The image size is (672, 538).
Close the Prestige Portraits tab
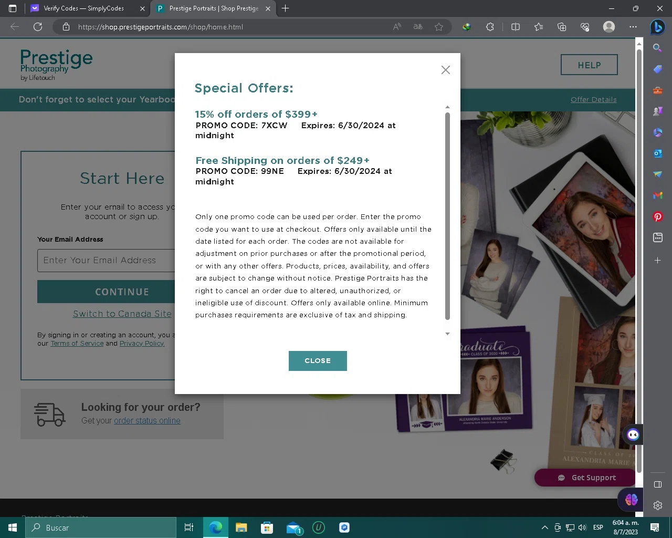pos(268,8)
